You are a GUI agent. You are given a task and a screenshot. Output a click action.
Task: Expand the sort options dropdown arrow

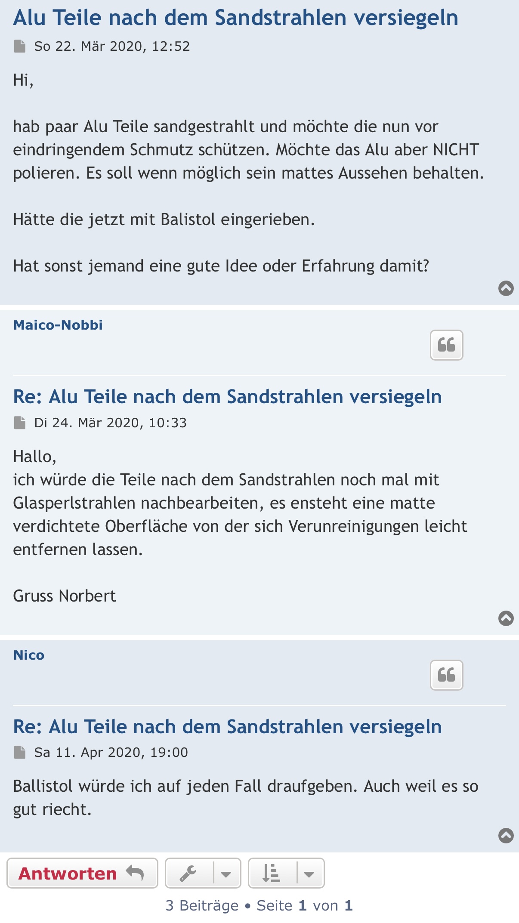coord(309,874)
